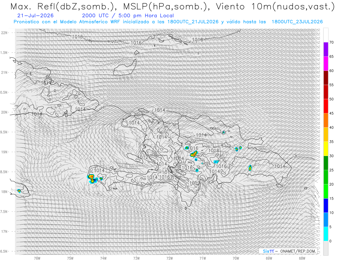Click the '76W' longitude axis label
339x262 pixels.
click(37, 258)
